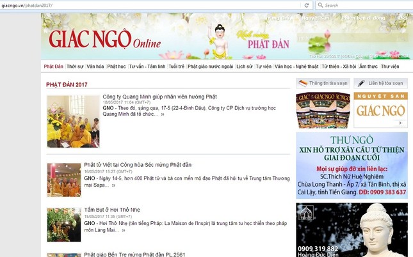Click the » read-more after Làng Mai summary
Image resolution: width=413 pixels, height=257 pixels.
pyautogui.click(x=124, y=230)
